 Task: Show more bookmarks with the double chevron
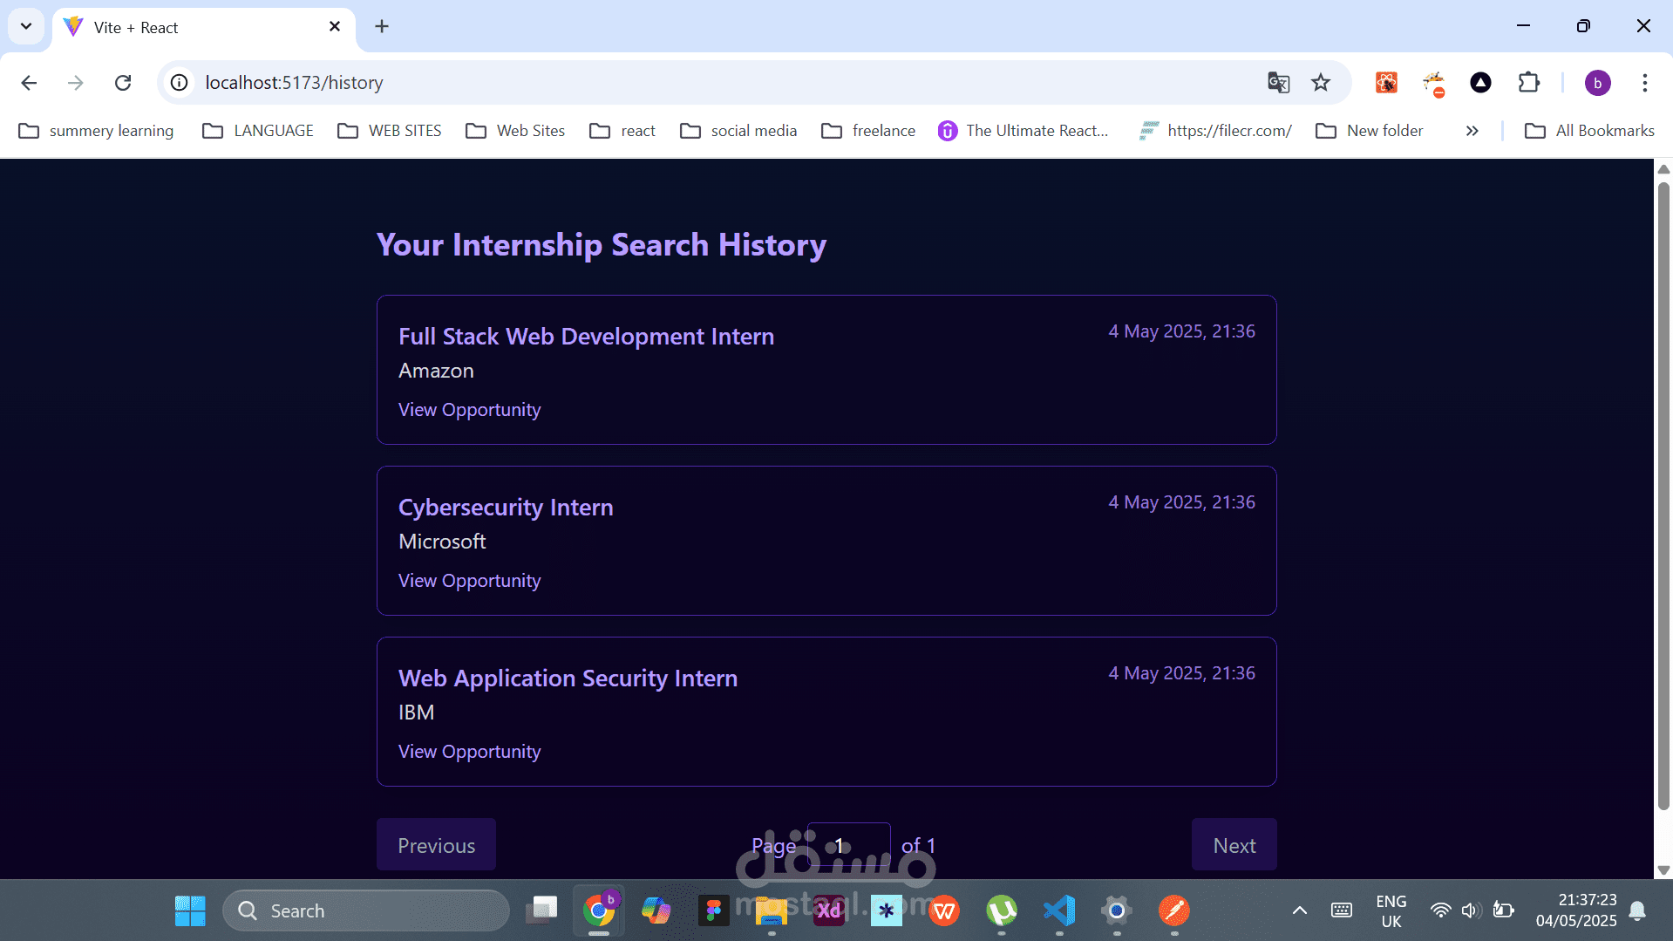pyautogui.click(x=1472, y=131)
